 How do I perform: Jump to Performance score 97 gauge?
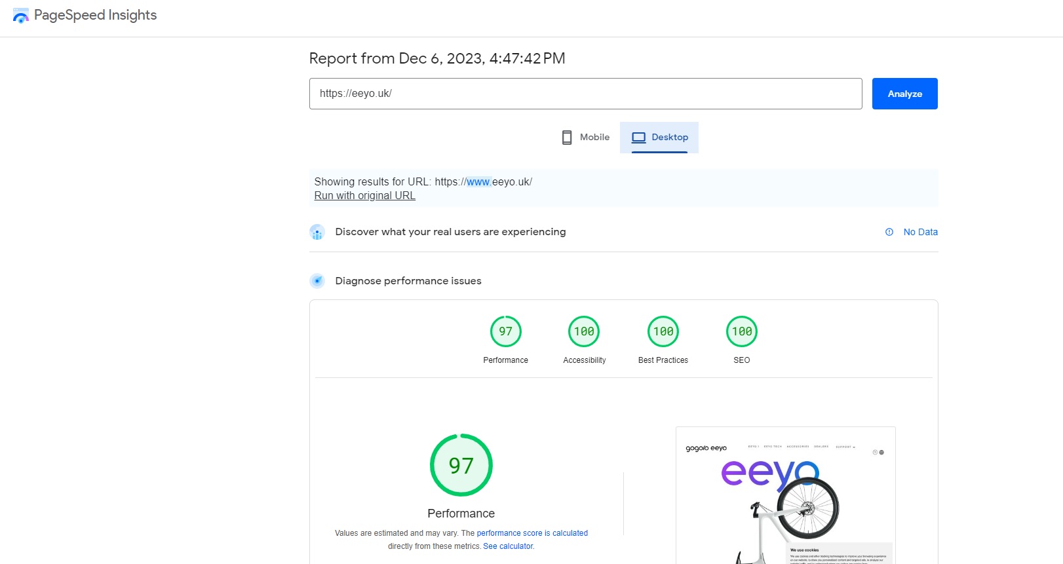[x=506, y=331]
